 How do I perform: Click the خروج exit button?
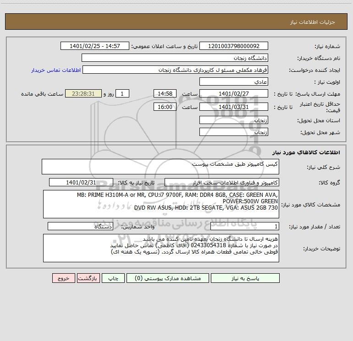pos(63,278)
